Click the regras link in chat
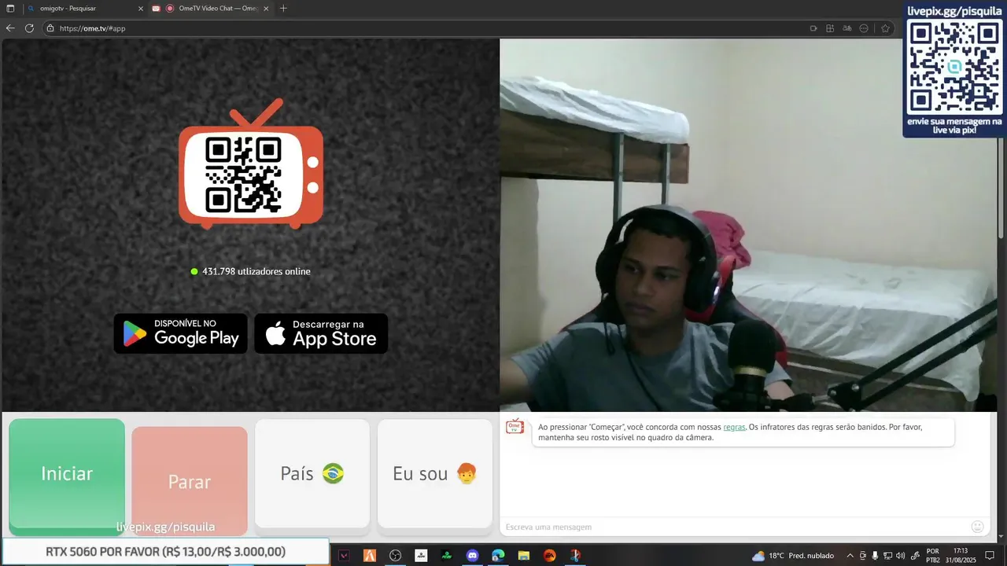1007x566 pixels. pyautogui.click(x=734, y=427)
